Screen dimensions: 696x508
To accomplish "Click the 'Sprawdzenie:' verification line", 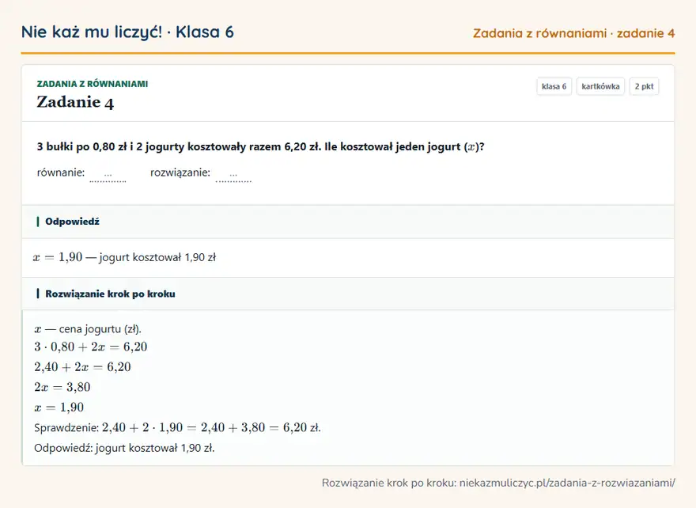I will (177, 427).
